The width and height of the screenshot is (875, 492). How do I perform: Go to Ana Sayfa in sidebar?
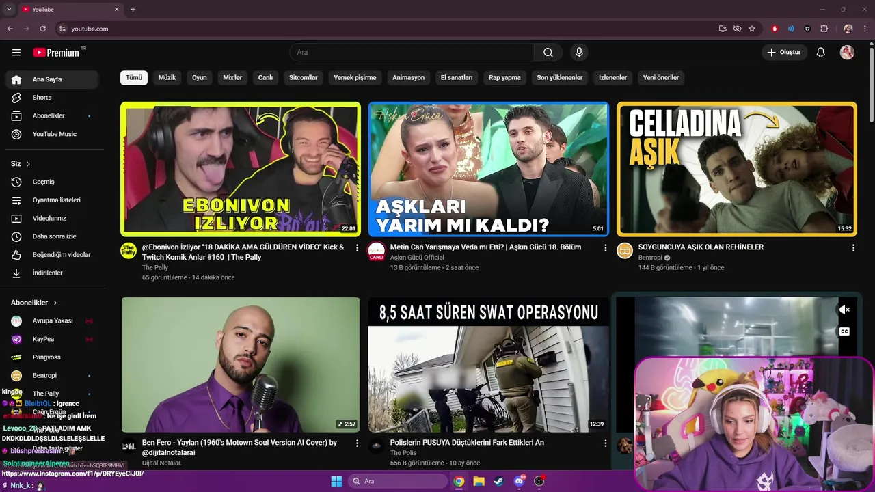point(52,79)
